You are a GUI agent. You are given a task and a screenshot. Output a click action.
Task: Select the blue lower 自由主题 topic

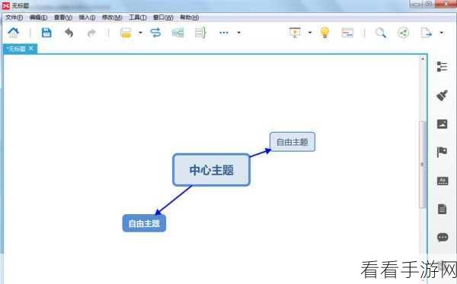[144, 223]
